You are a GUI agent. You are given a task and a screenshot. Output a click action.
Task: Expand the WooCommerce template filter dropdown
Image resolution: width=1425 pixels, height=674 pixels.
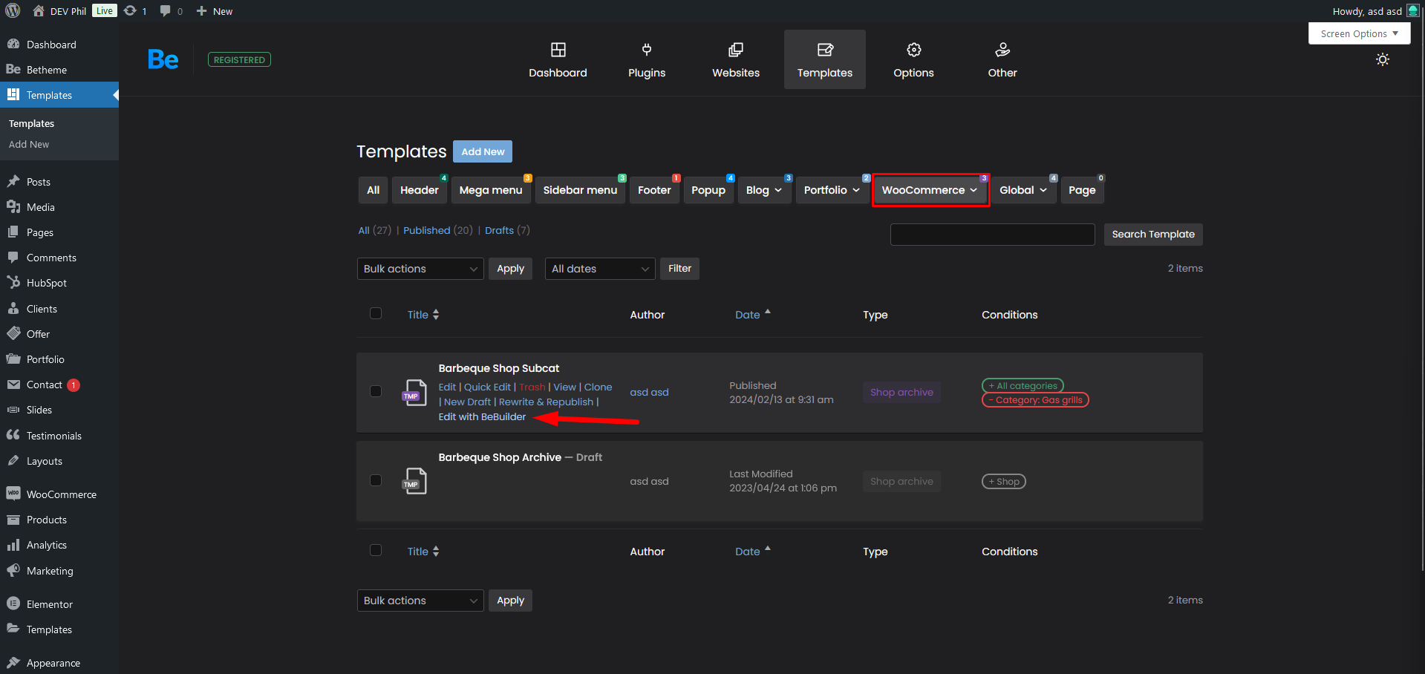pyautogui.click(x=930, y=190)
